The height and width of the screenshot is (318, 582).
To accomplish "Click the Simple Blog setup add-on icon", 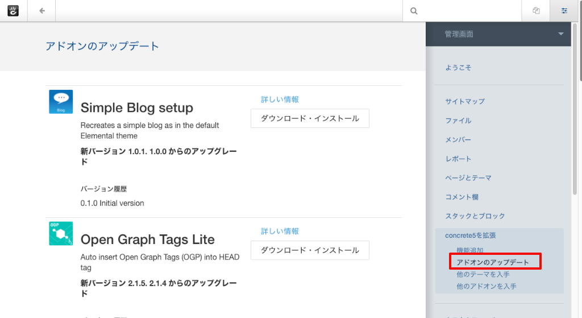I will click(61, 102).
